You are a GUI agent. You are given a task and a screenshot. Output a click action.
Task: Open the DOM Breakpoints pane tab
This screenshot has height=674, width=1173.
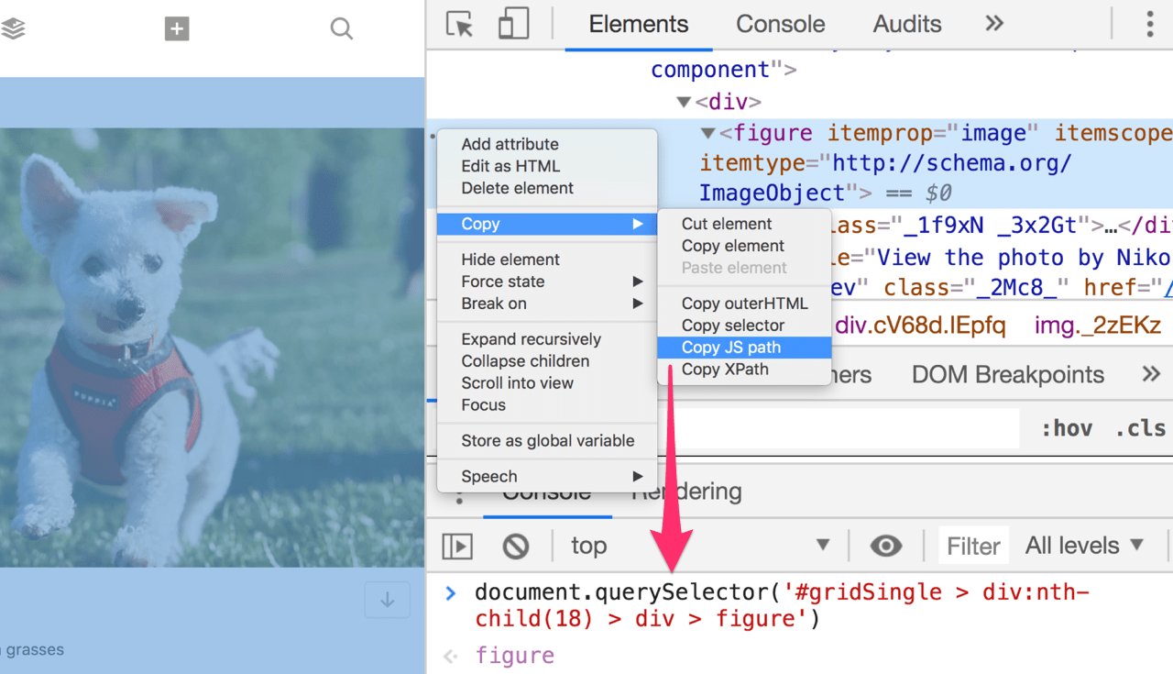[x=1007, y=374]
